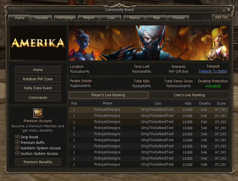Image resolution: width=238 pixels, height=181 pixels.
Task: Toggle the Premium Buffs checkbox
Action: click(x=17, y=143)
